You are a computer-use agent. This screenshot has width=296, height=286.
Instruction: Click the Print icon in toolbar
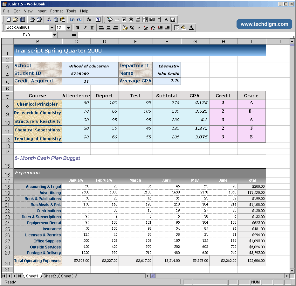coord(32,19)
